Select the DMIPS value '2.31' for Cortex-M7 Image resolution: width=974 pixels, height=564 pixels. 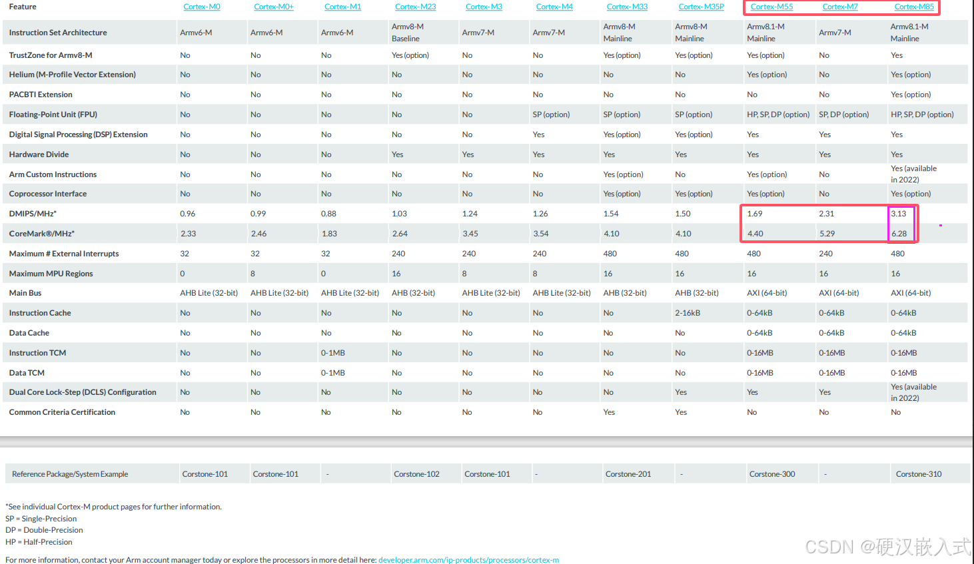(x=827, y=214)
